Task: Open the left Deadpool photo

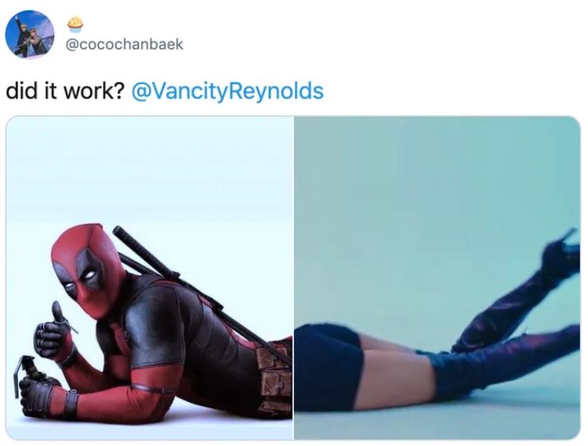Action: point(149,278)
